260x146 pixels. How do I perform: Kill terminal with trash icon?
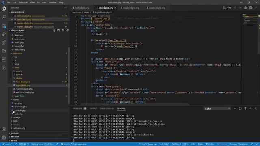245,108
